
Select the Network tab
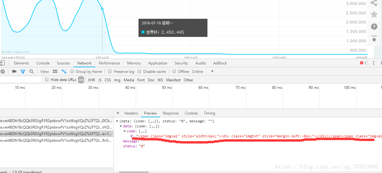coord(84,63)
